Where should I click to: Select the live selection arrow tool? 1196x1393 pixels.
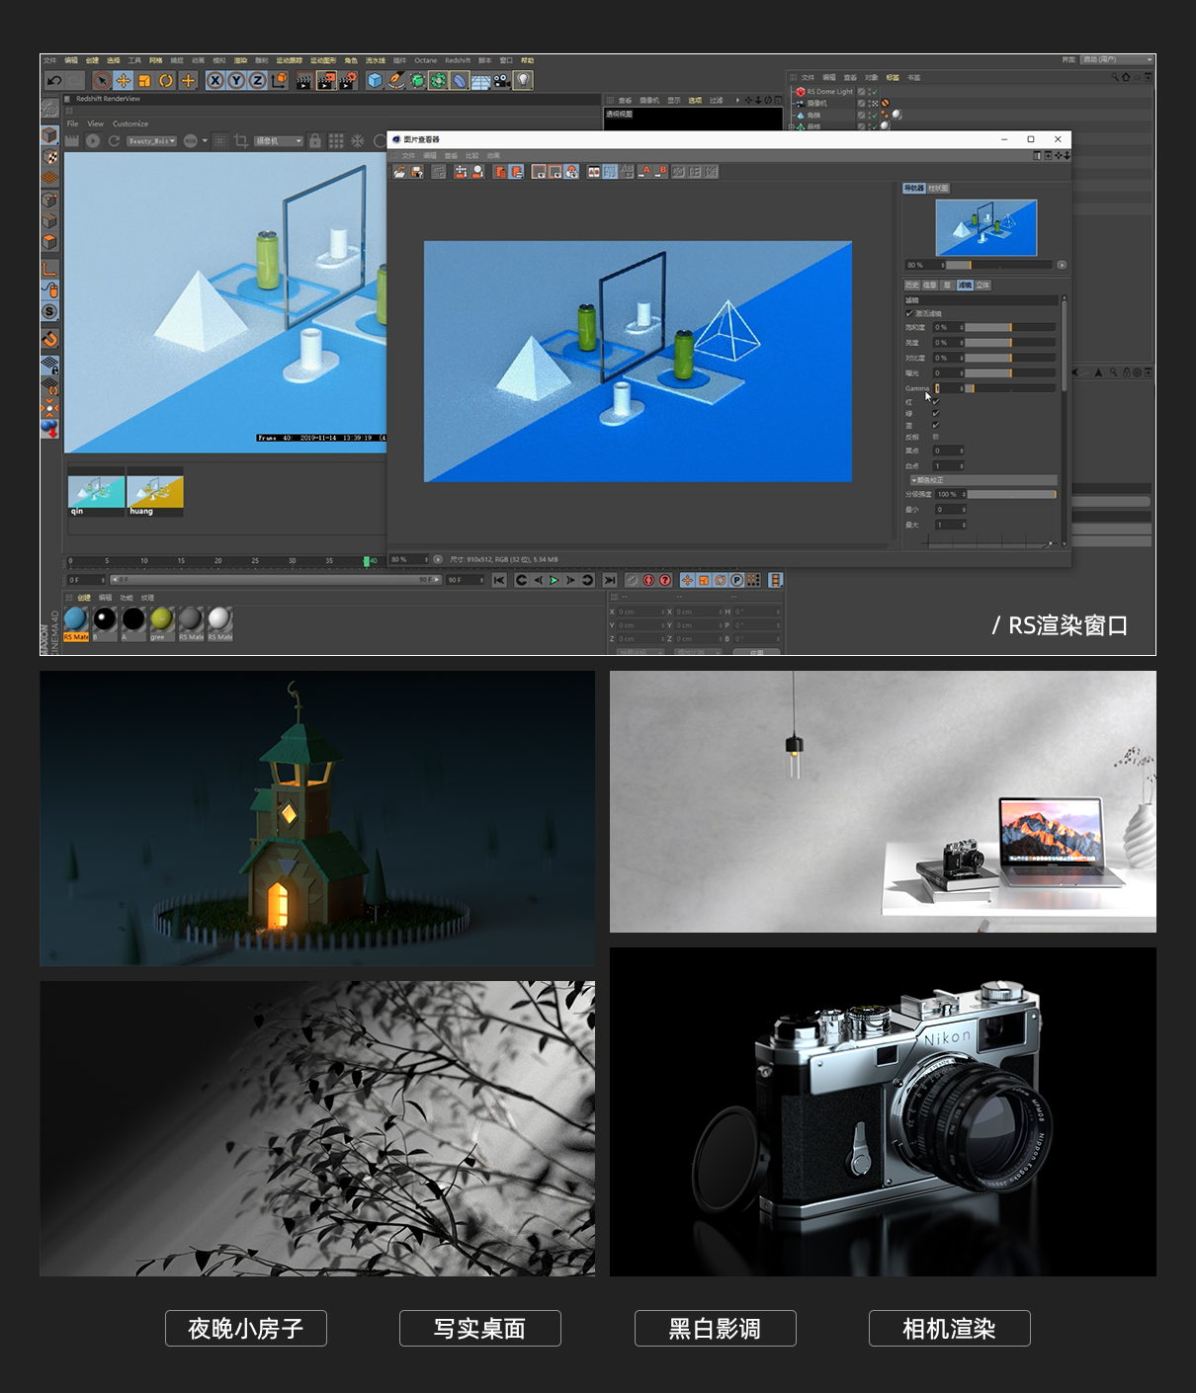pos(102,81)
